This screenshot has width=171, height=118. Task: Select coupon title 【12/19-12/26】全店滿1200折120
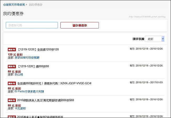[38, 49]
